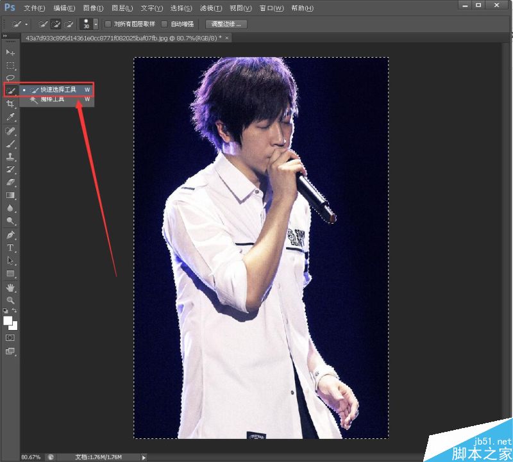Click the Ps logo icon
The width and height of the screenshot is (513, 462).
[x=10, y=7]
